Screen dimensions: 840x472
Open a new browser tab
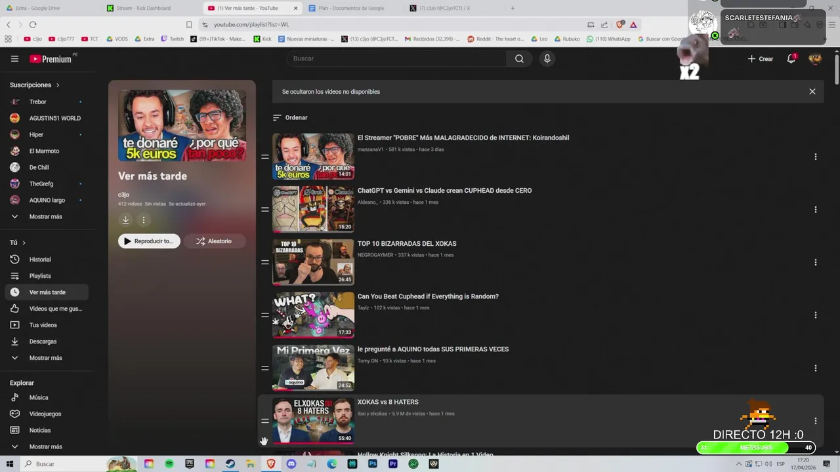click(x=513, y=8)
